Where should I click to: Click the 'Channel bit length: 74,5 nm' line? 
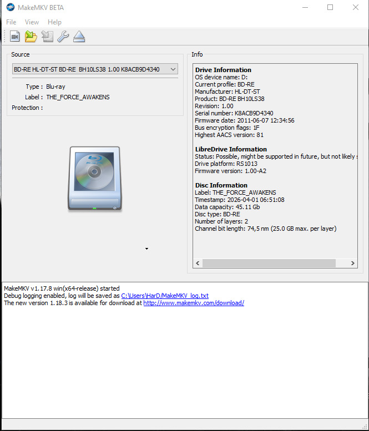[266, 229]
